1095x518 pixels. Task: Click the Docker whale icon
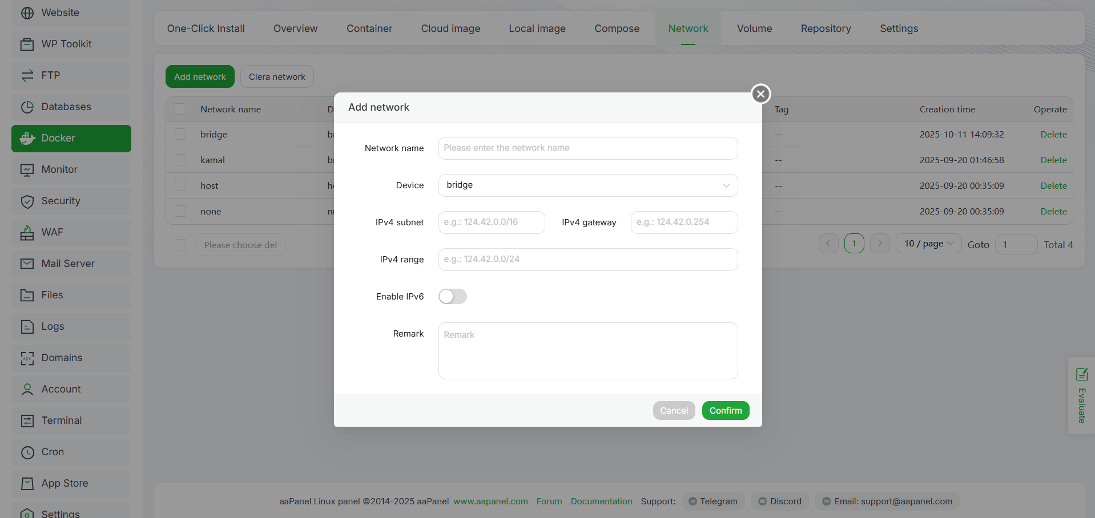27,138
